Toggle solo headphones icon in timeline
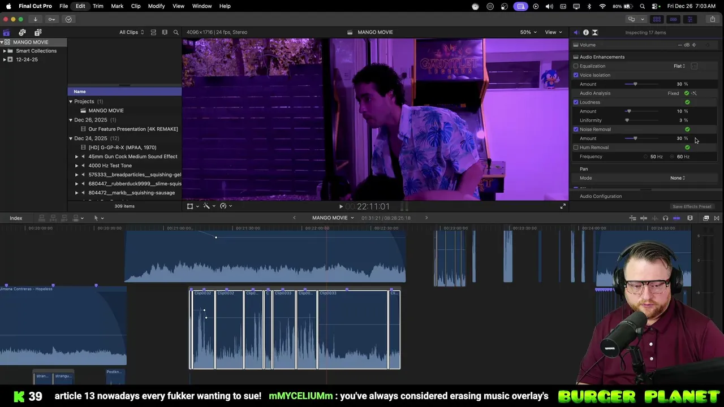This screenshot has height=407, width=724. 665,218
